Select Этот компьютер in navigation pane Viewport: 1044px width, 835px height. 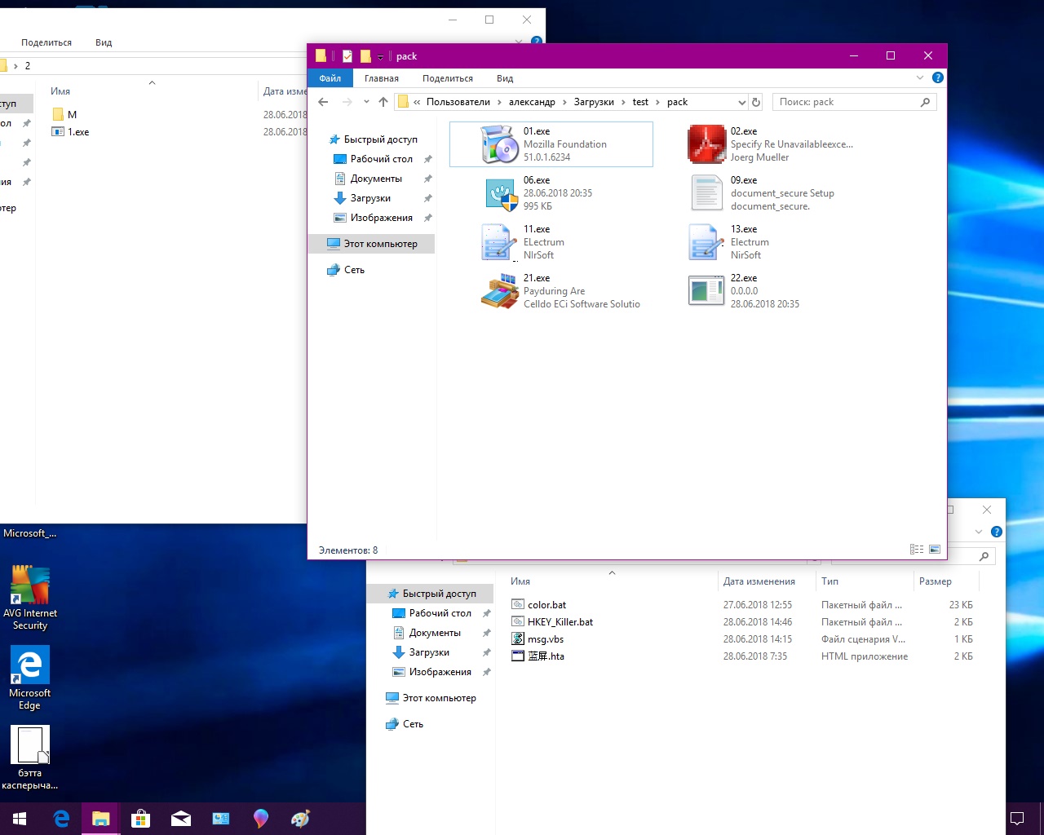tap(380, 244)
